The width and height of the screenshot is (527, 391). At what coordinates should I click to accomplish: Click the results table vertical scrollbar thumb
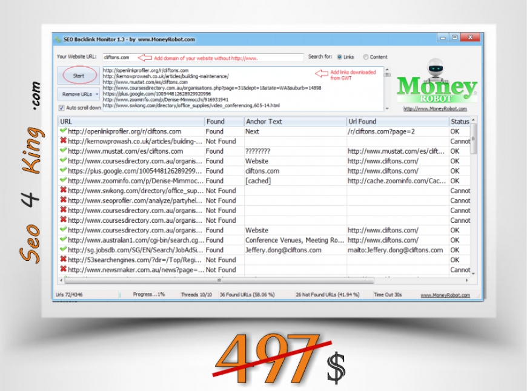coord(473,139)
